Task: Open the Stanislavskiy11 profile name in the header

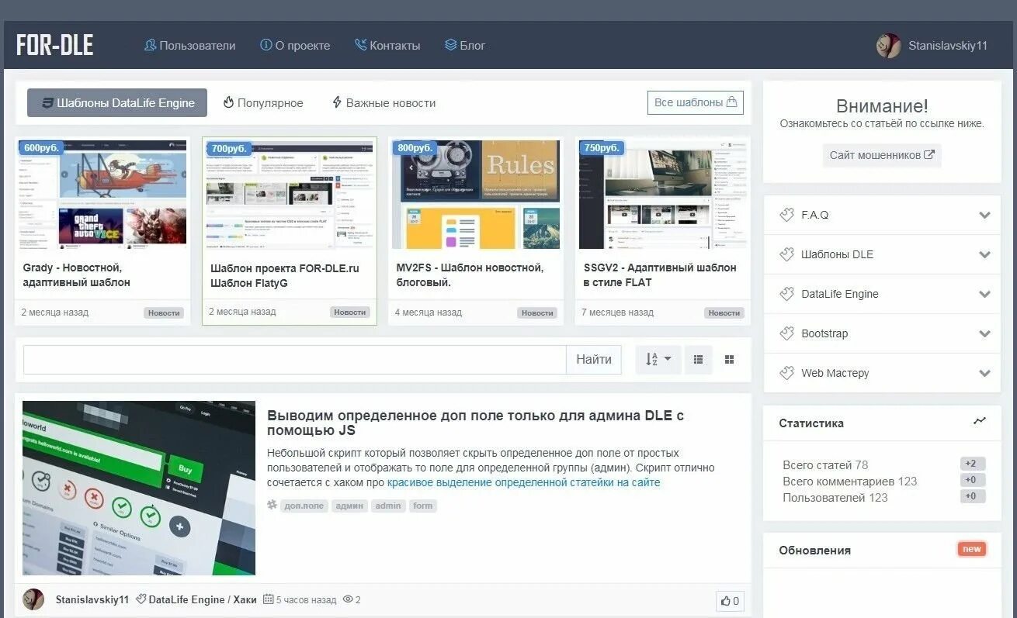Action: tap(948, 46)
